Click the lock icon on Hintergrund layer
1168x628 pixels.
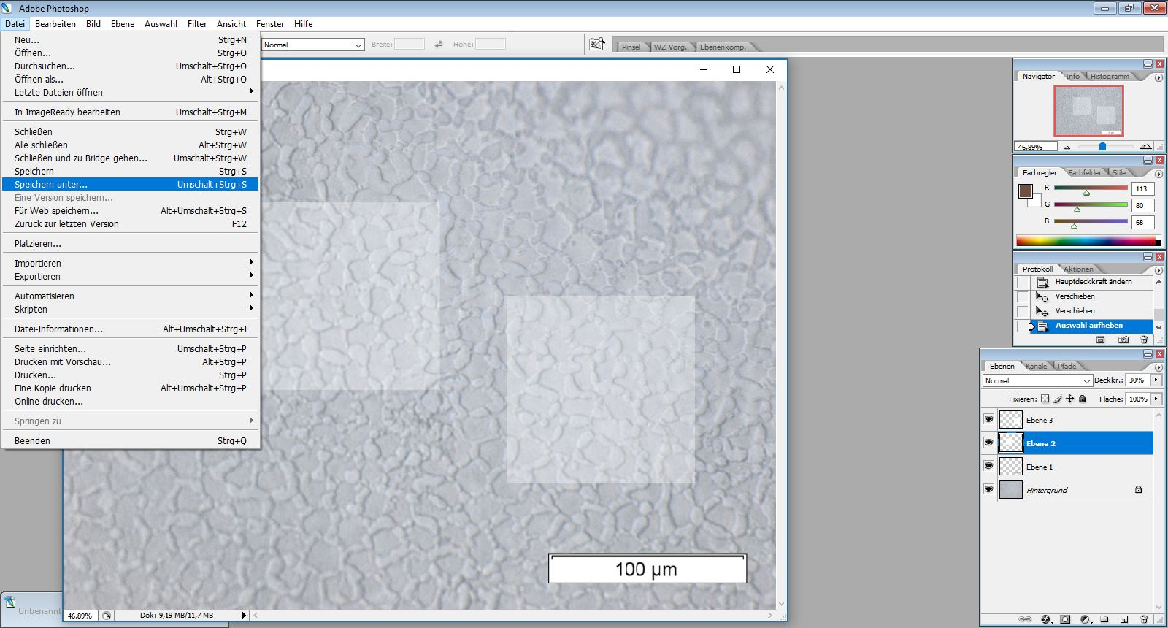point(1139,489)
